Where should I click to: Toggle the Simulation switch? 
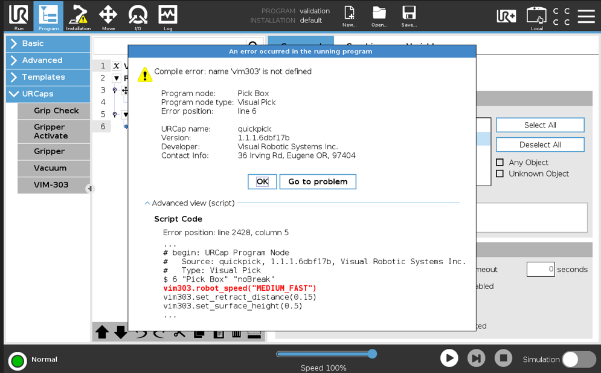pyautogui.click(x=579, y=360)
